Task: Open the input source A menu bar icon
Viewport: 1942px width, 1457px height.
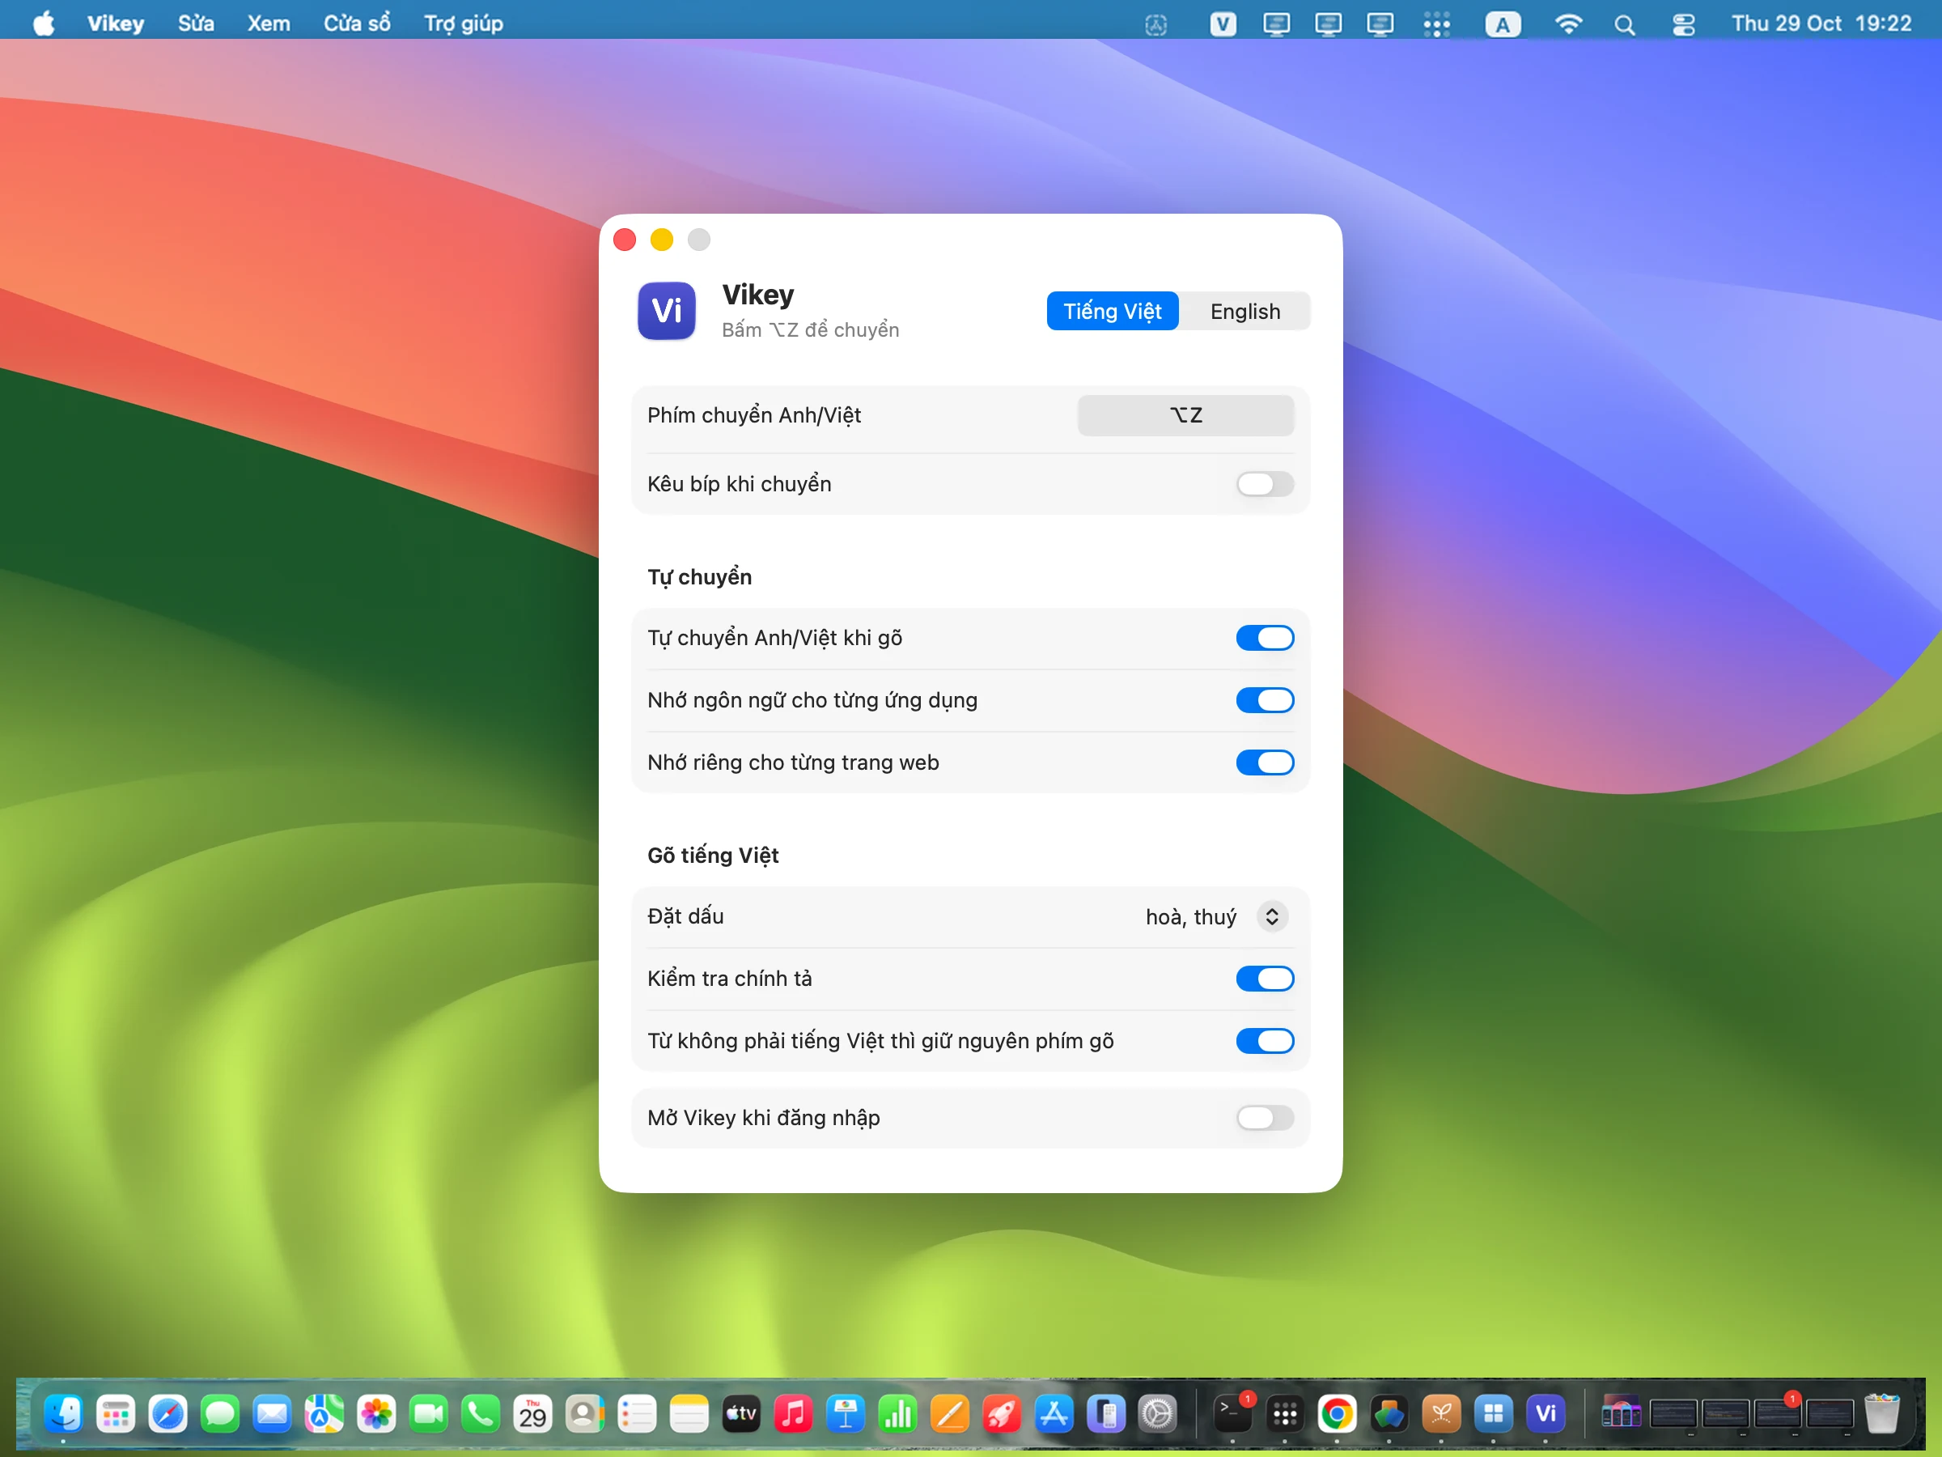Action: pyautogui.click(x=1502, y=23)
